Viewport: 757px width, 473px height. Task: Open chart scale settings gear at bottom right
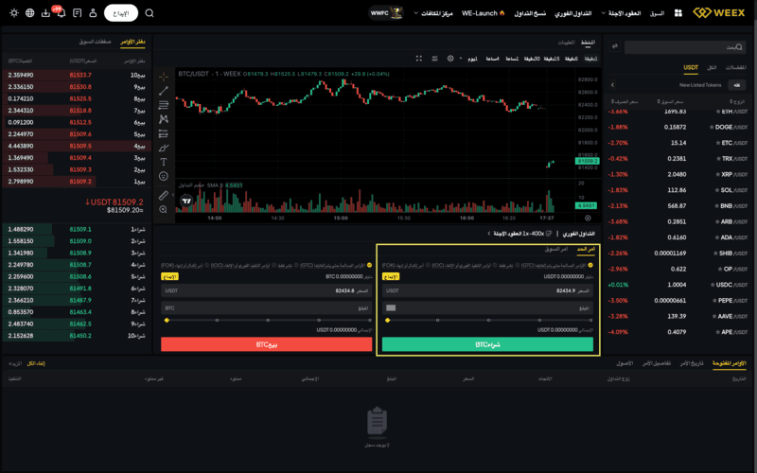[588, 219]
